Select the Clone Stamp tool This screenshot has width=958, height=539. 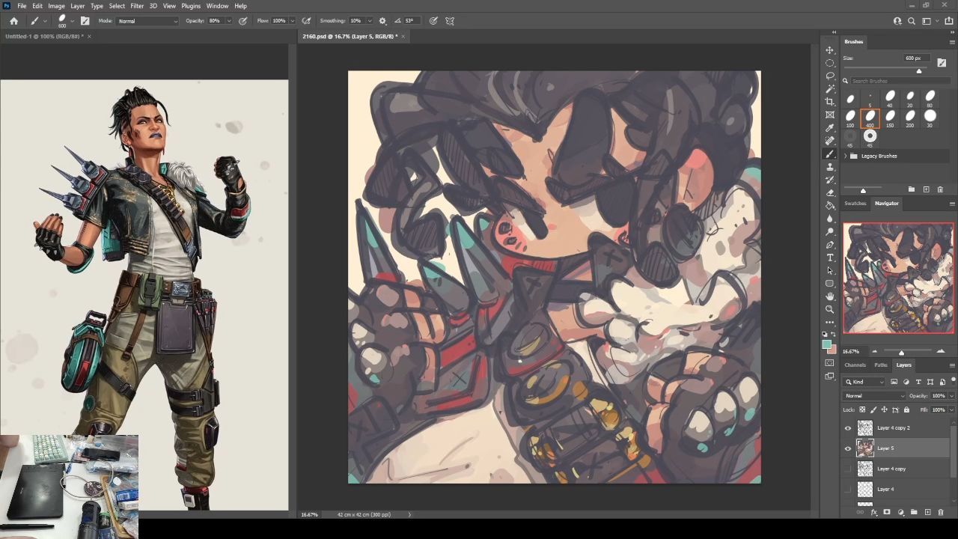click(830, 166)
